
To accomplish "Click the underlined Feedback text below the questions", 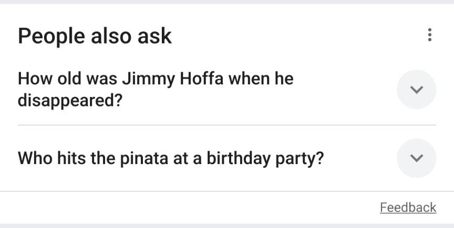I will pyautogui.click(x=408, y=208).
